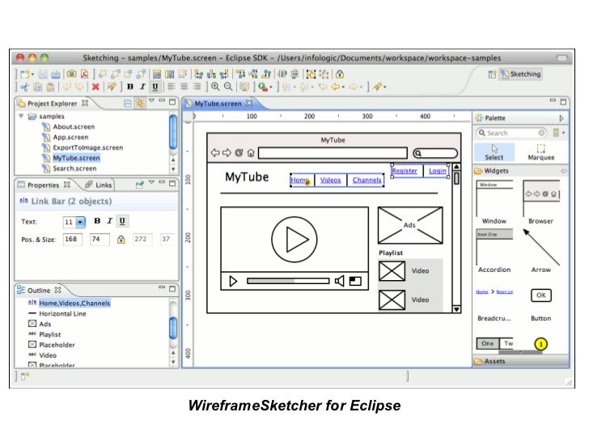Click the Zoom Out magnifier icon

point(228,87)
